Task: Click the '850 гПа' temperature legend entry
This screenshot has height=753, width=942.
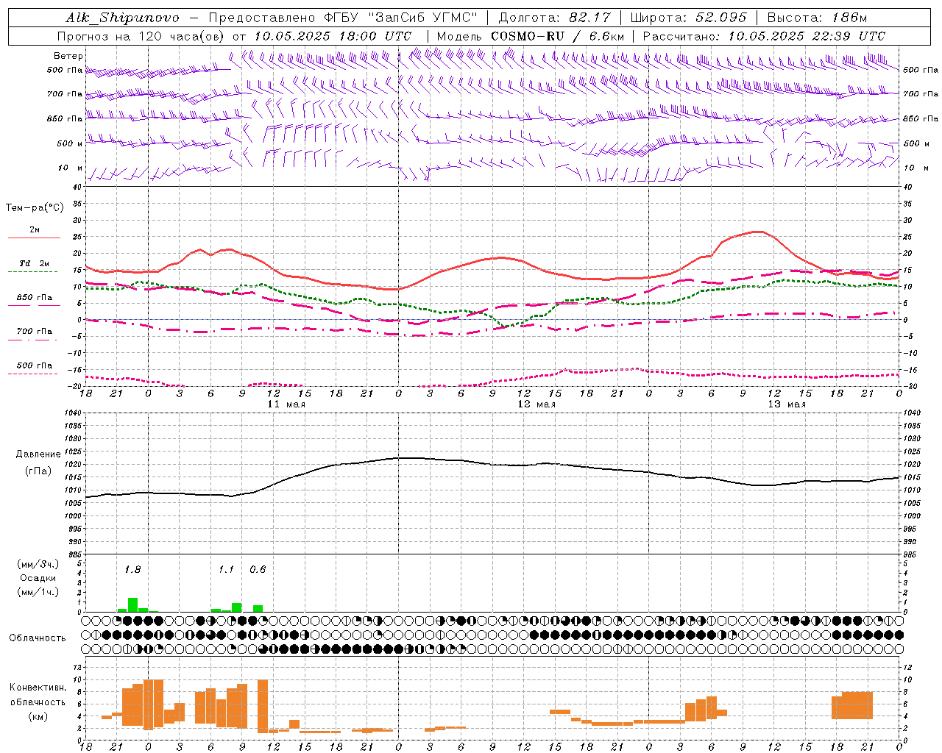Action: (x=35, y=298)
